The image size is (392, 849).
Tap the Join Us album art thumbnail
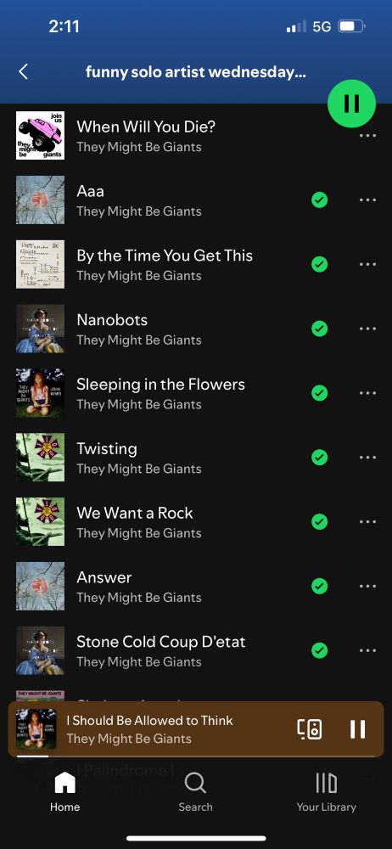40,135
